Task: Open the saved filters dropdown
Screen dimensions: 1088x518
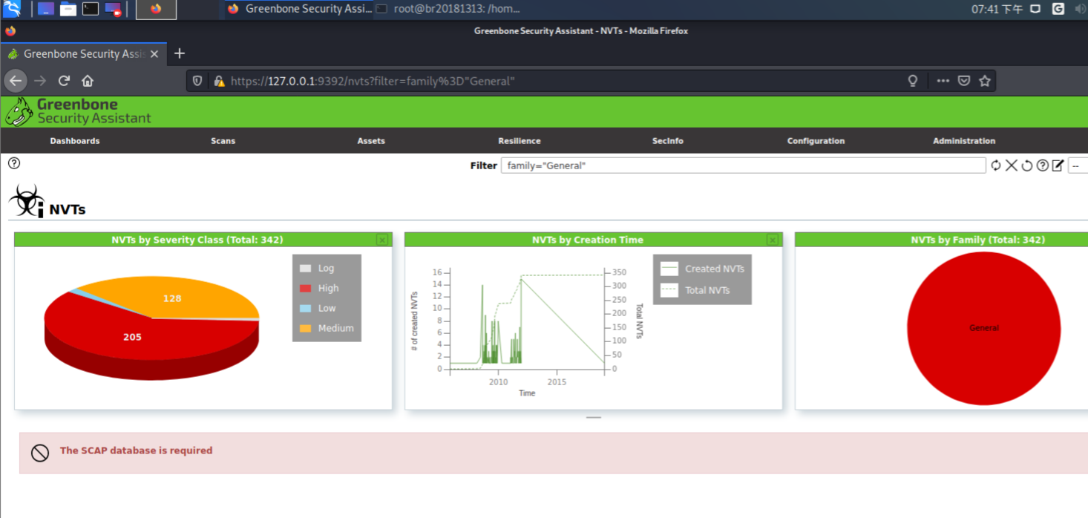Action: [x=1078, y=165]
